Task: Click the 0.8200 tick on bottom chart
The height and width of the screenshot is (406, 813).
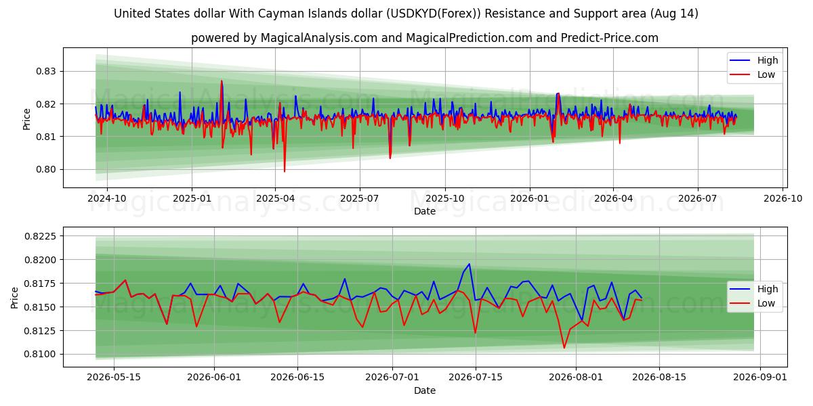Action: tap(42, 260)
